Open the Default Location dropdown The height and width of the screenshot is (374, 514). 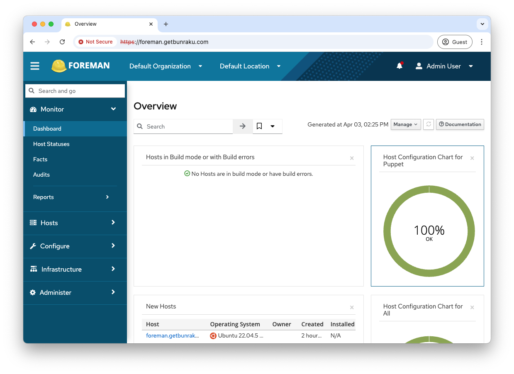250,66
